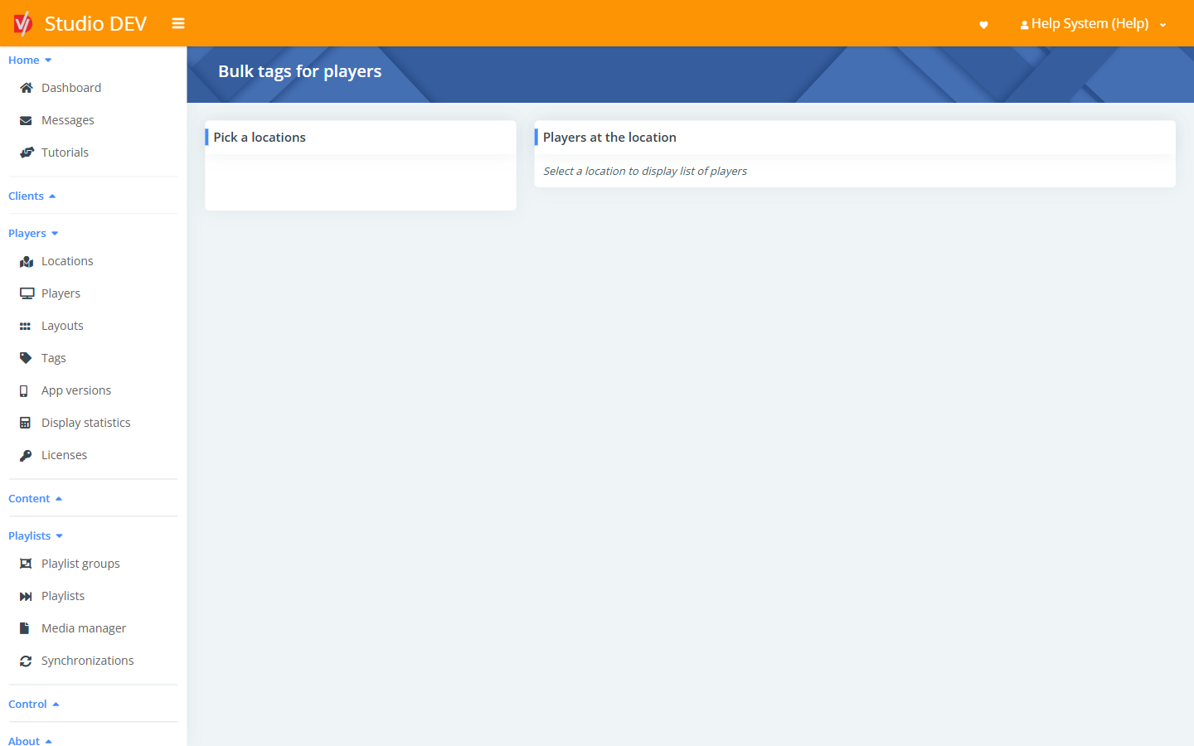Collapse the Playlists section header
This screenshot has height=746, width=1194.
(36, 535)
